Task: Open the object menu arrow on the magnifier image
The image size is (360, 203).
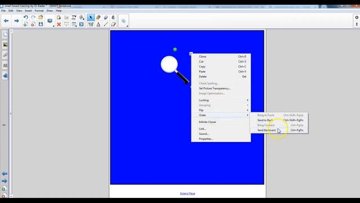Action: [x=191, y=54]
